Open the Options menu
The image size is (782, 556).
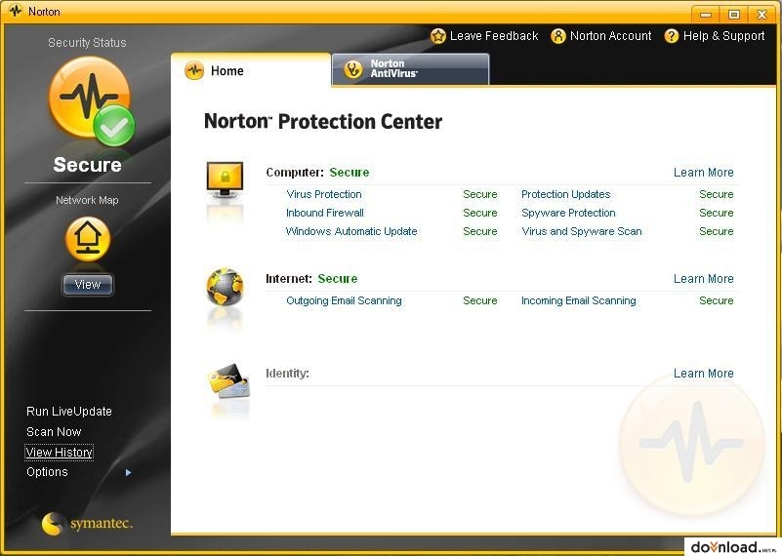[47, 472]
